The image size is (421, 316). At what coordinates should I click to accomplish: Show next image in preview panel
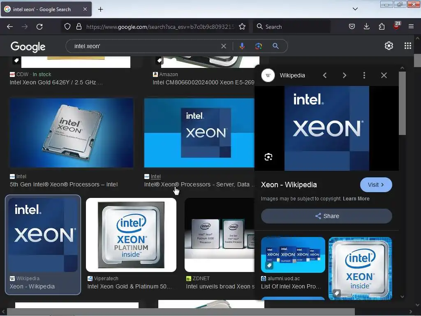pyautogui.click(x=345, y=76)
